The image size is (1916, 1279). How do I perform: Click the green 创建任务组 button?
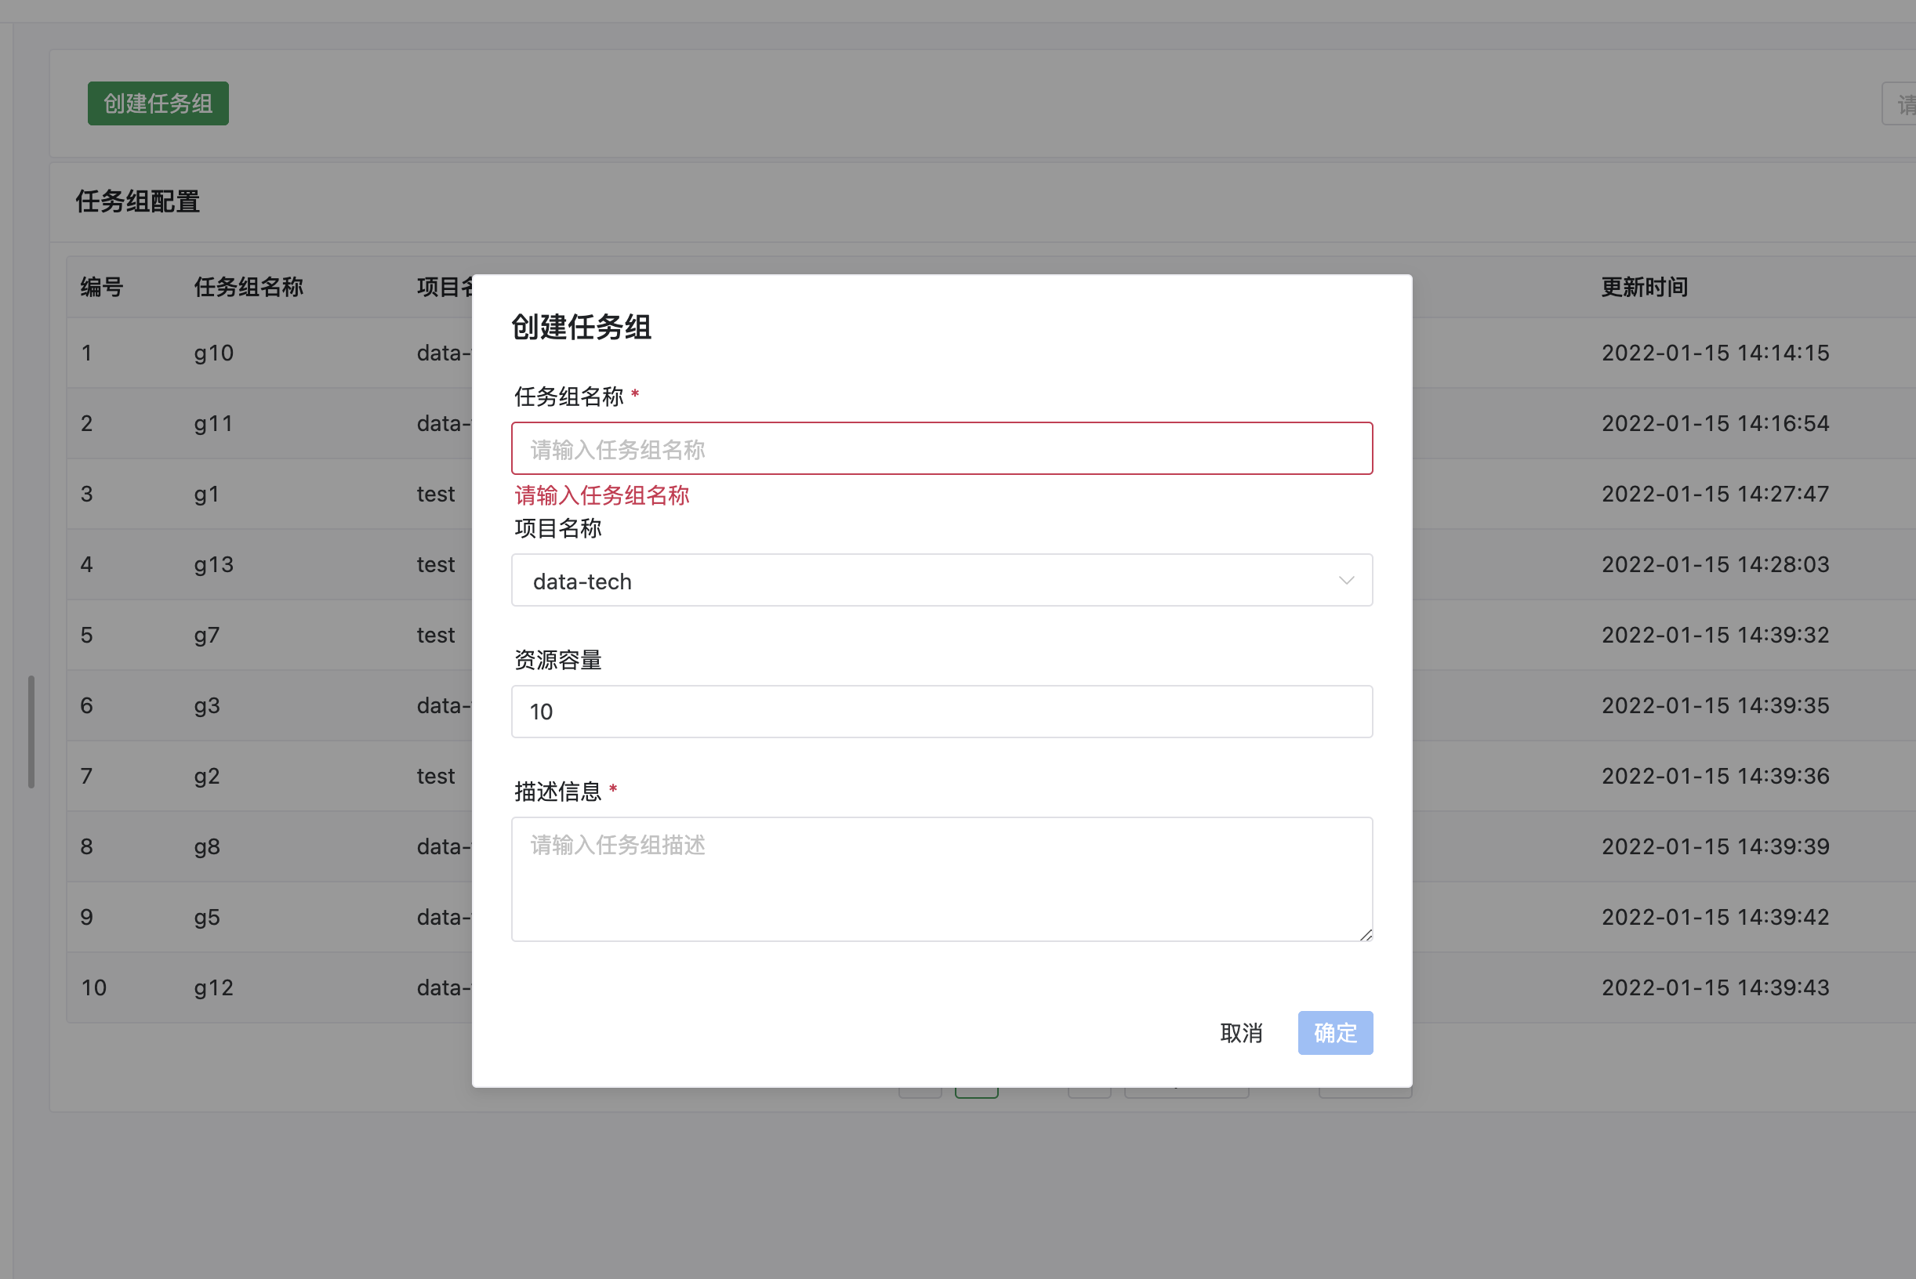pyautogui.click(x=158, y=103)
